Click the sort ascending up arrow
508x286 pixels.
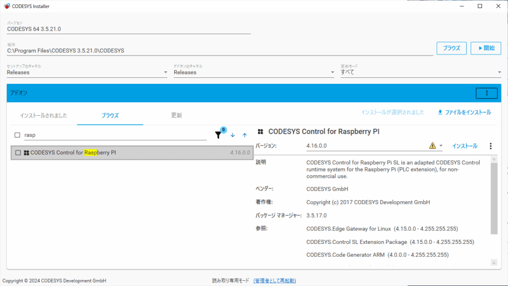245,135
